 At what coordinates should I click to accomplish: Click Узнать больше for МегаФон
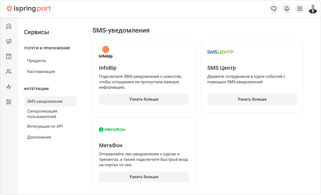point(144,177)
